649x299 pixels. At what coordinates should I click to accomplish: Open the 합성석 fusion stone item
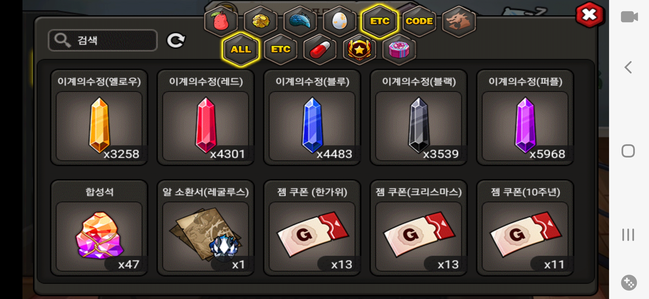[99, 228]
